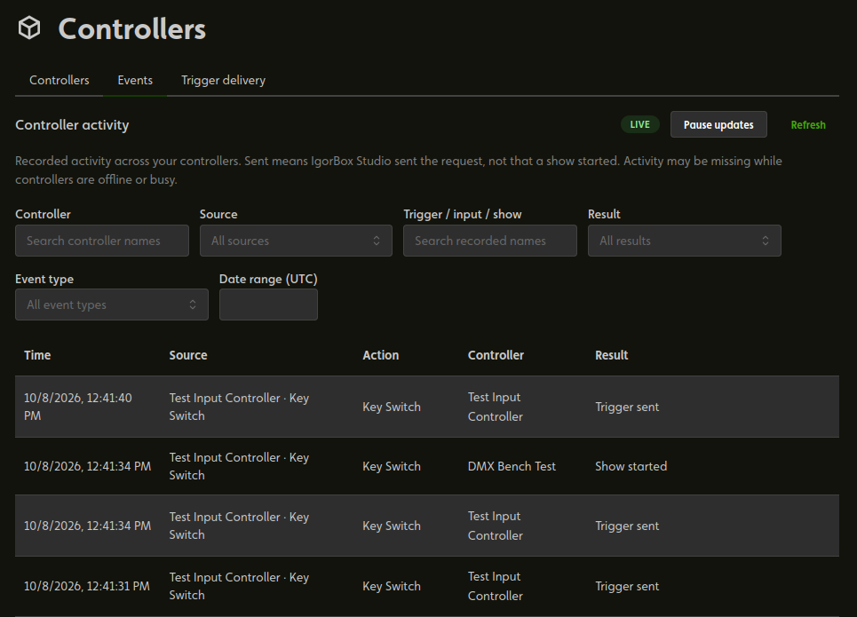Screen dimensions: 857x617
Task: Select the 12:41:31 PM event time
Action: pos(86,586)
